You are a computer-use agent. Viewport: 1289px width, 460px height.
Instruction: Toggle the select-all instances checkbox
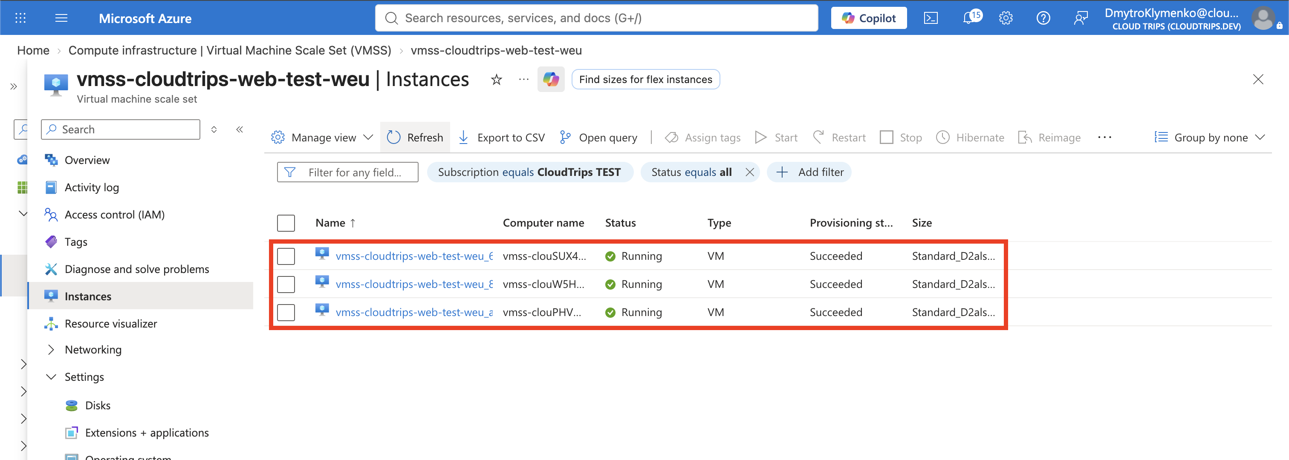286,223
